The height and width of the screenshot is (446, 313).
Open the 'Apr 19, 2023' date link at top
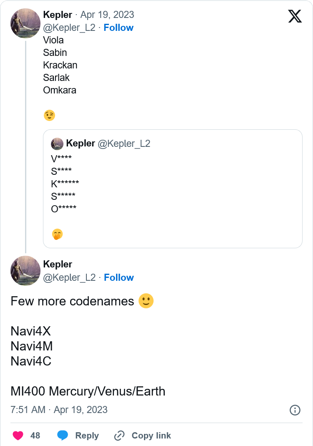(x=107, y=15)
